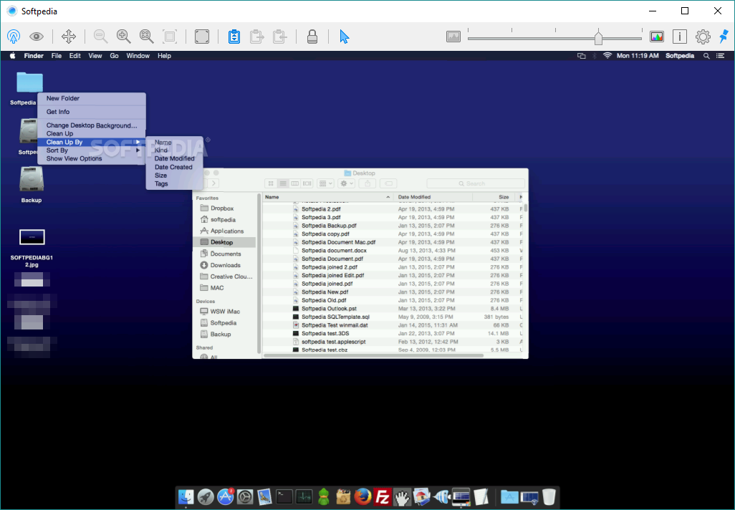The width and height of the screenshot is (735, 510).
Task: Select Change Desktop Background…
Action: coord(92,125)
